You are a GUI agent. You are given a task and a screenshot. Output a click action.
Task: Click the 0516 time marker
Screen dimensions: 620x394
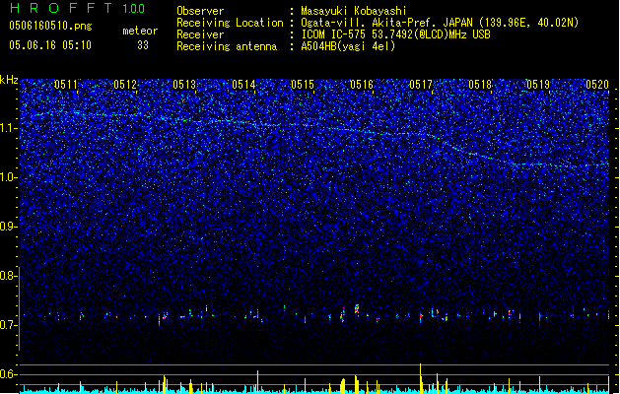[362, 85]
